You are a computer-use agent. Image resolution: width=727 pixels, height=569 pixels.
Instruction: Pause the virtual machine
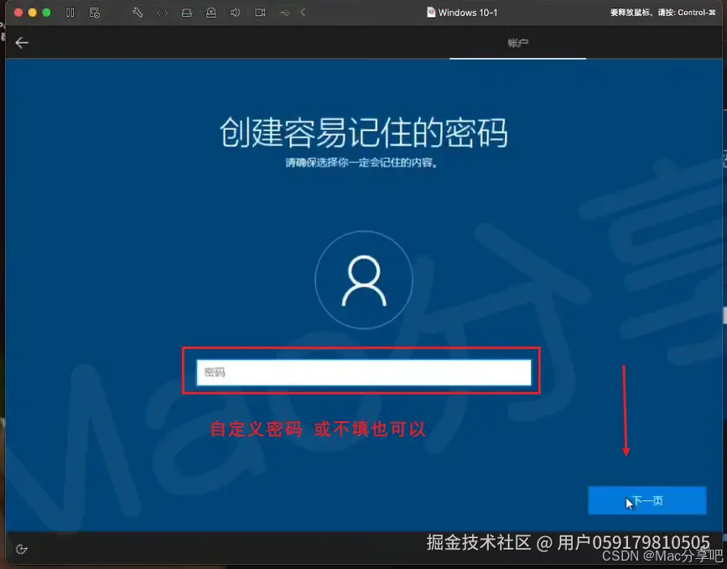(70, 13)
